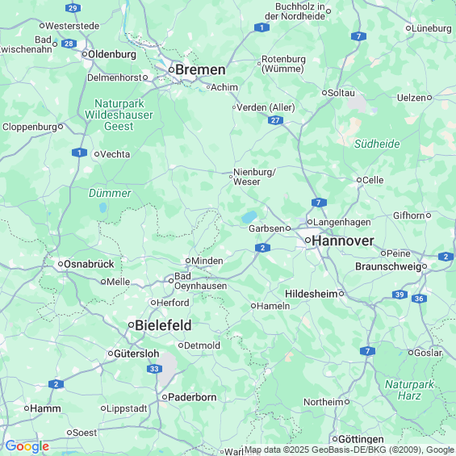Select Naturpark Wildeshauser Geest label

pyautogui.click(x=119, y=115)
